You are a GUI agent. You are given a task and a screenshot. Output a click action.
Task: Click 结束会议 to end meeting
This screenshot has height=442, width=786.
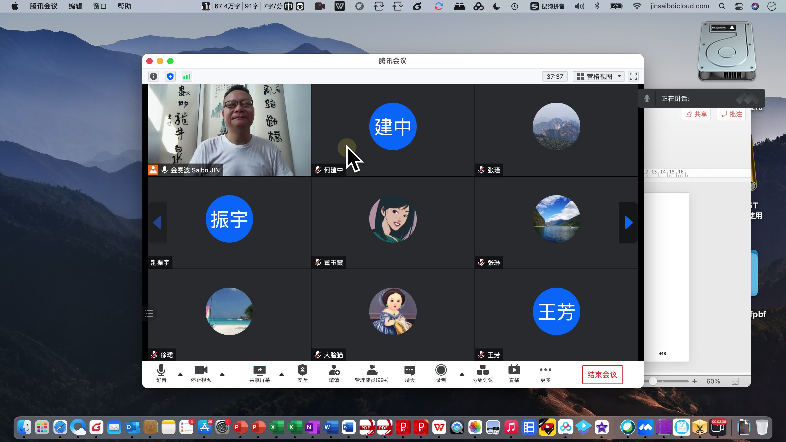[x=602, y=375]
